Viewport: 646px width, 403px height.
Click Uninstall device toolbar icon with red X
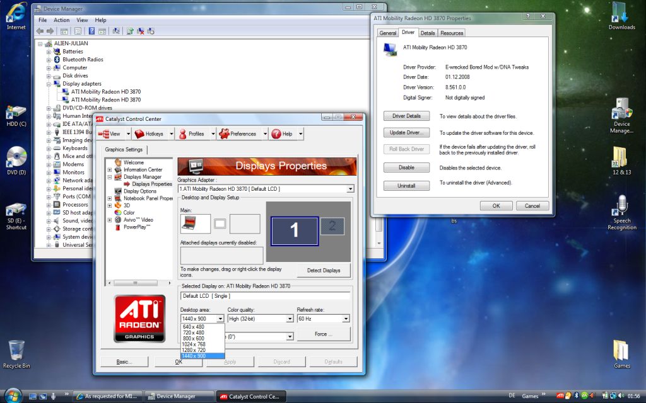coord(141,31)
